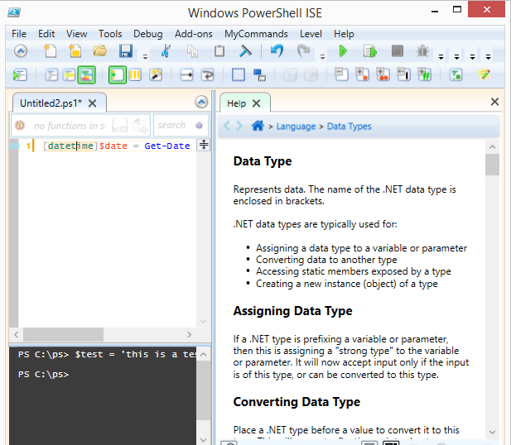Undo the last edit with blue arrow
Image resolution: width=511 pixels, height=445 pixels.
[277, 51]
